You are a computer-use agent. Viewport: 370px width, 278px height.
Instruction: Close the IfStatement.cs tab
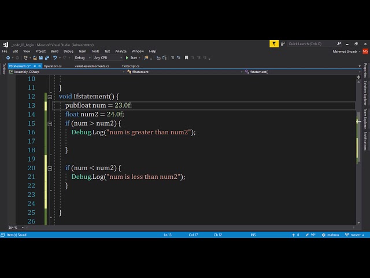click(x=39, y=66)
